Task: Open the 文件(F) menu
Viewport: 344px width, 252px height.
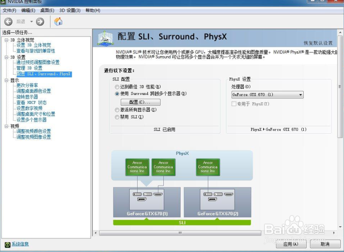Action: 9,10
